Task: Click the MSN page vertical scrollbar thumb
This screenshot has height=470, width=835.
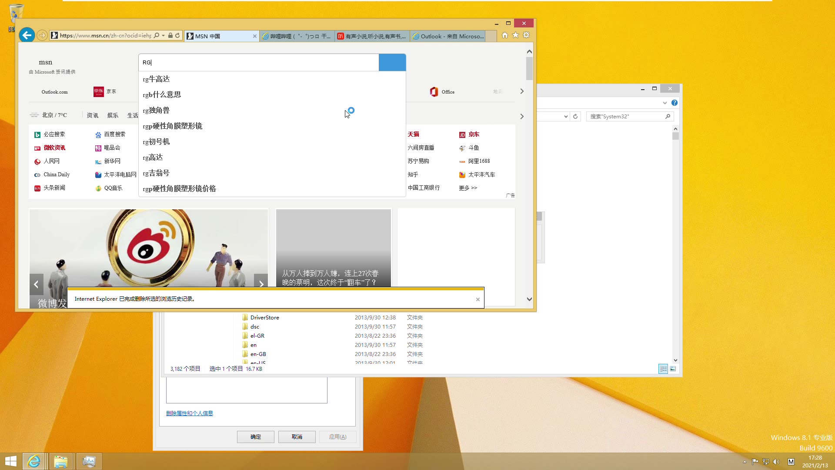Action: [x=529, y=68]
